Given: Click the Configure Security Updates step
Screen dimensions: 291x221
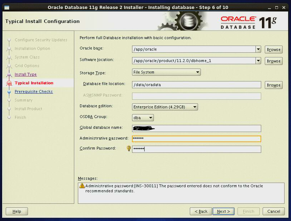Looking at the screenshot, I should (41, 40).
